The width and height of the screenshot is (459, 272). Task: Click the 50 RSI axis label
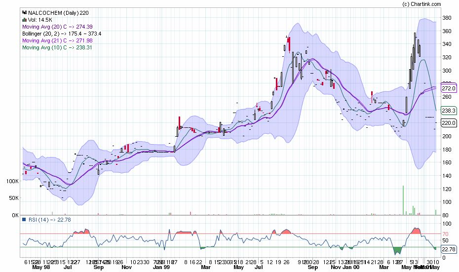pyautogui.click(x=445, y=241)
